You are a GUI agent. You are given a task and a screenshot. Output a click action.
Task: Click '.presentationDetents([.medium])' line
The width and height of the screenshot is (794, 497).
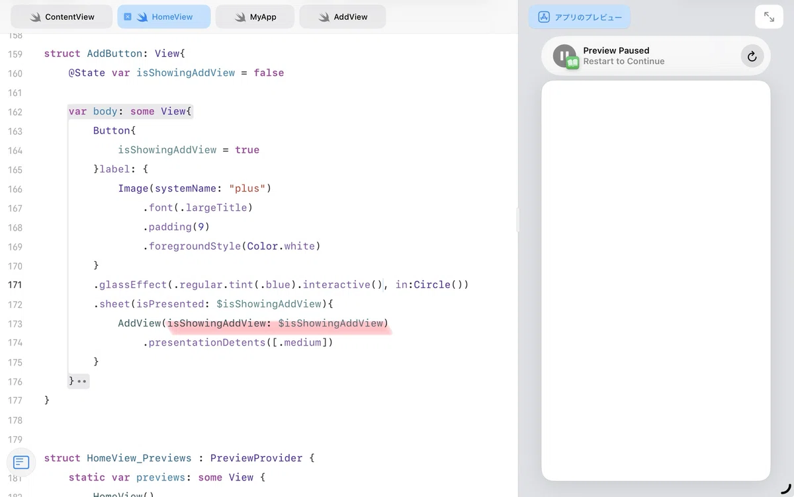(238, 342)
